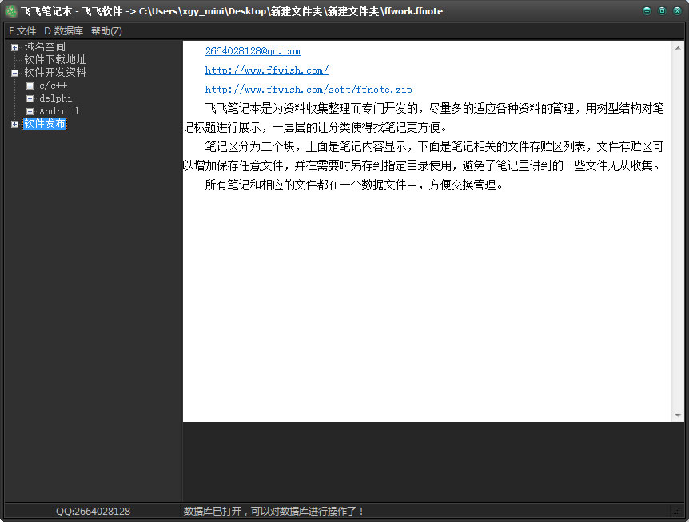Click the note scrollbar down arrow
This screenshot has height=522, width=689.
coord(678,415)
